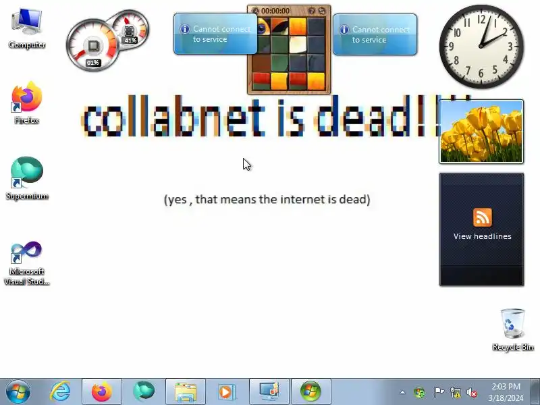Click the Windows Update tray icon
This screenshot has width=540, height=405.
420,392
